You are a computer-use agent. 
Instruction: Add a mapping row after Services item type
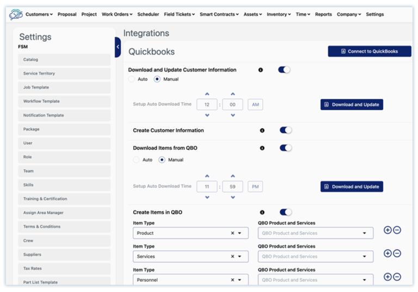click(388, 253)
